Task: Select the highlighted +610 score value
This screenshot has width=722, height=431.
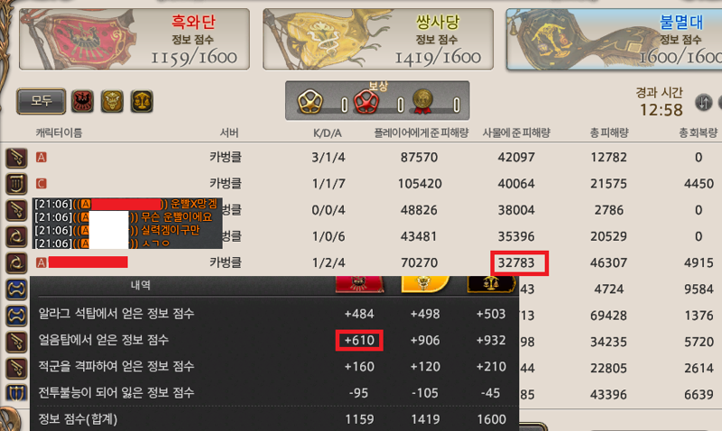Action: click(359, 341)
